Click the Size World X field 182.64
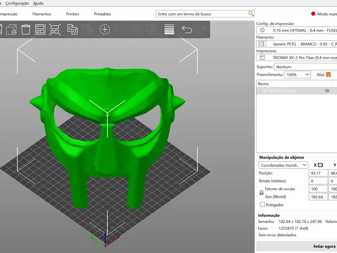337x253 pixels. [318, 197]
